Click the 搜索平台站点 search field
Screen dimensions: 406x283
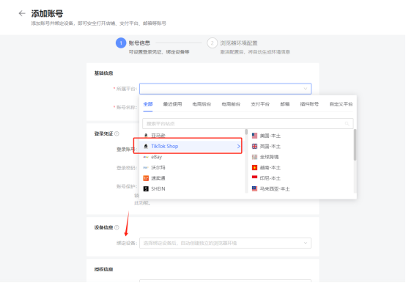pos(248,123)
